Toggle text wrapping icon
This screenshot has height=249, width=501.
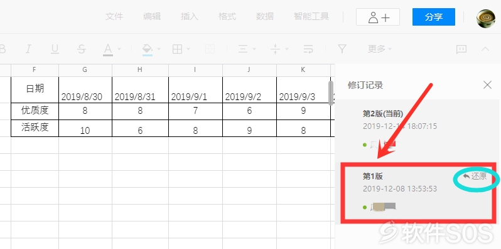coord(308,49)
